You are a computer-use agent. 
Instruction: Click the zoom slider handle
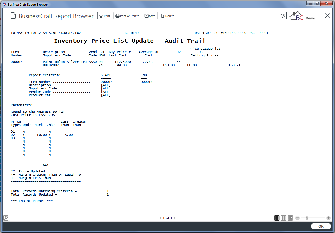coord(307,218)
